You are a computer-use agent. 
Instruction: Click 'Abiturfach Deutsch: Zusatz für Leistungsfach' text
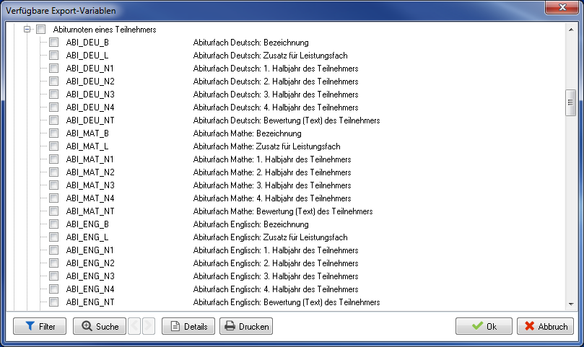point(271,56)
